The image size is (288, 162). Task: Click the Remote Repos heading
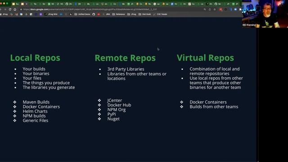coord(125,58)
